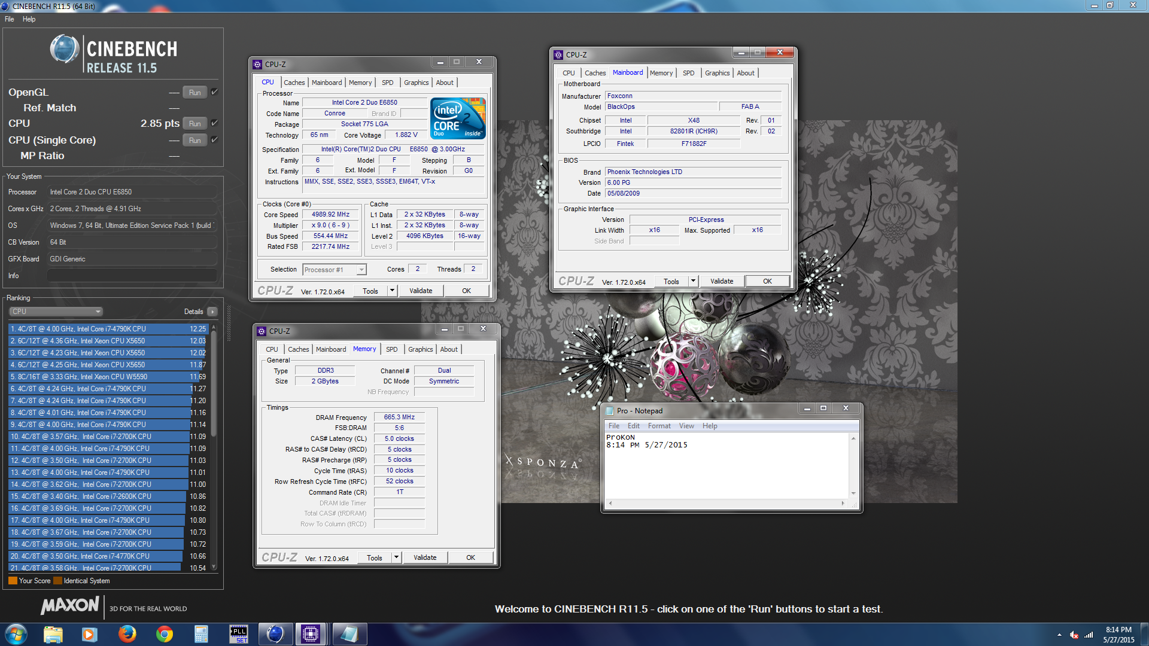This screenshot has width=1149, height=646.
Task: Open Tools dropdown arrow in Mainboard window
Action: point(694,281)
